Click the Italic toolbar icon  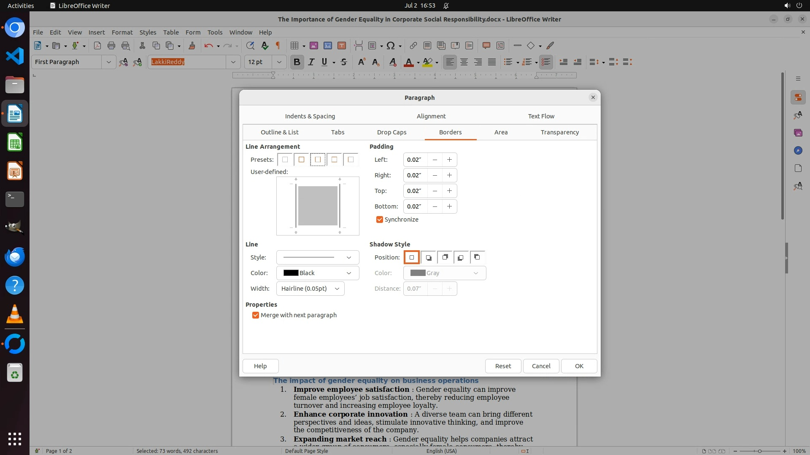[311, 62]
